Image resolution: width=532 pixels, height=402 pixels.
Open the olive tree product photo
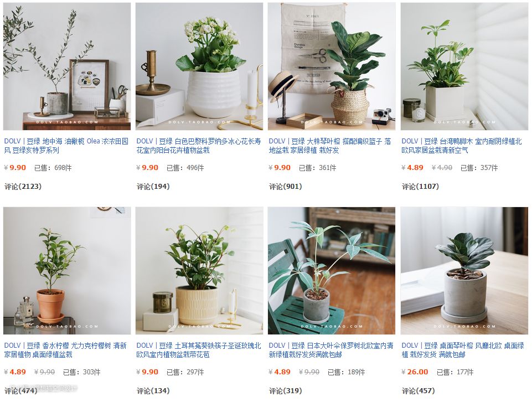pyautogui.click(x=67, y=66)
